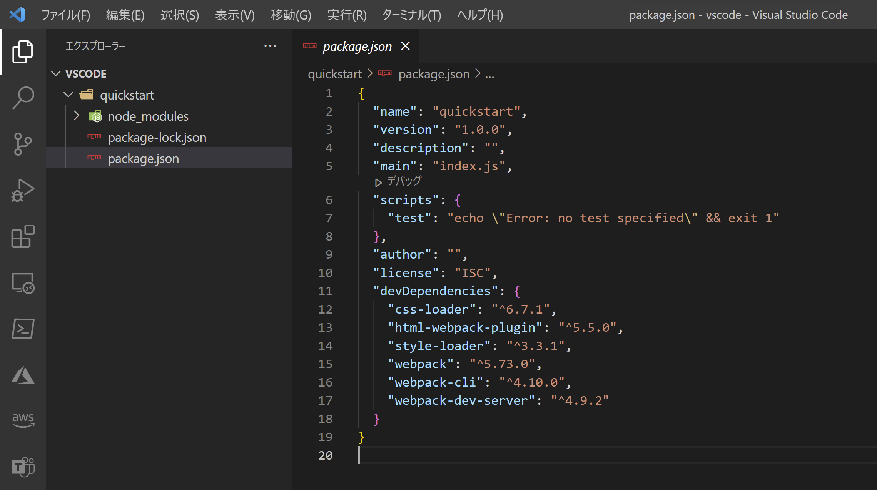Click the package.json file icon in explorer
877x490 pixels.
pos(94,158)
